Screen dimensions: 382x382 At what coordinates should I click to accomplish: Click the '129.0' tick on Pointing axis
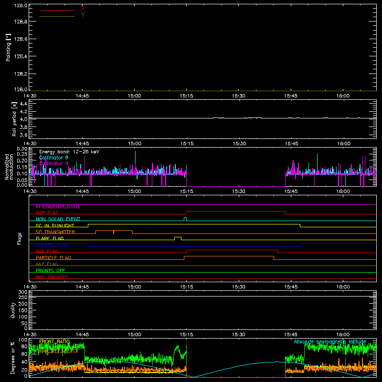[x=21, y=6]
